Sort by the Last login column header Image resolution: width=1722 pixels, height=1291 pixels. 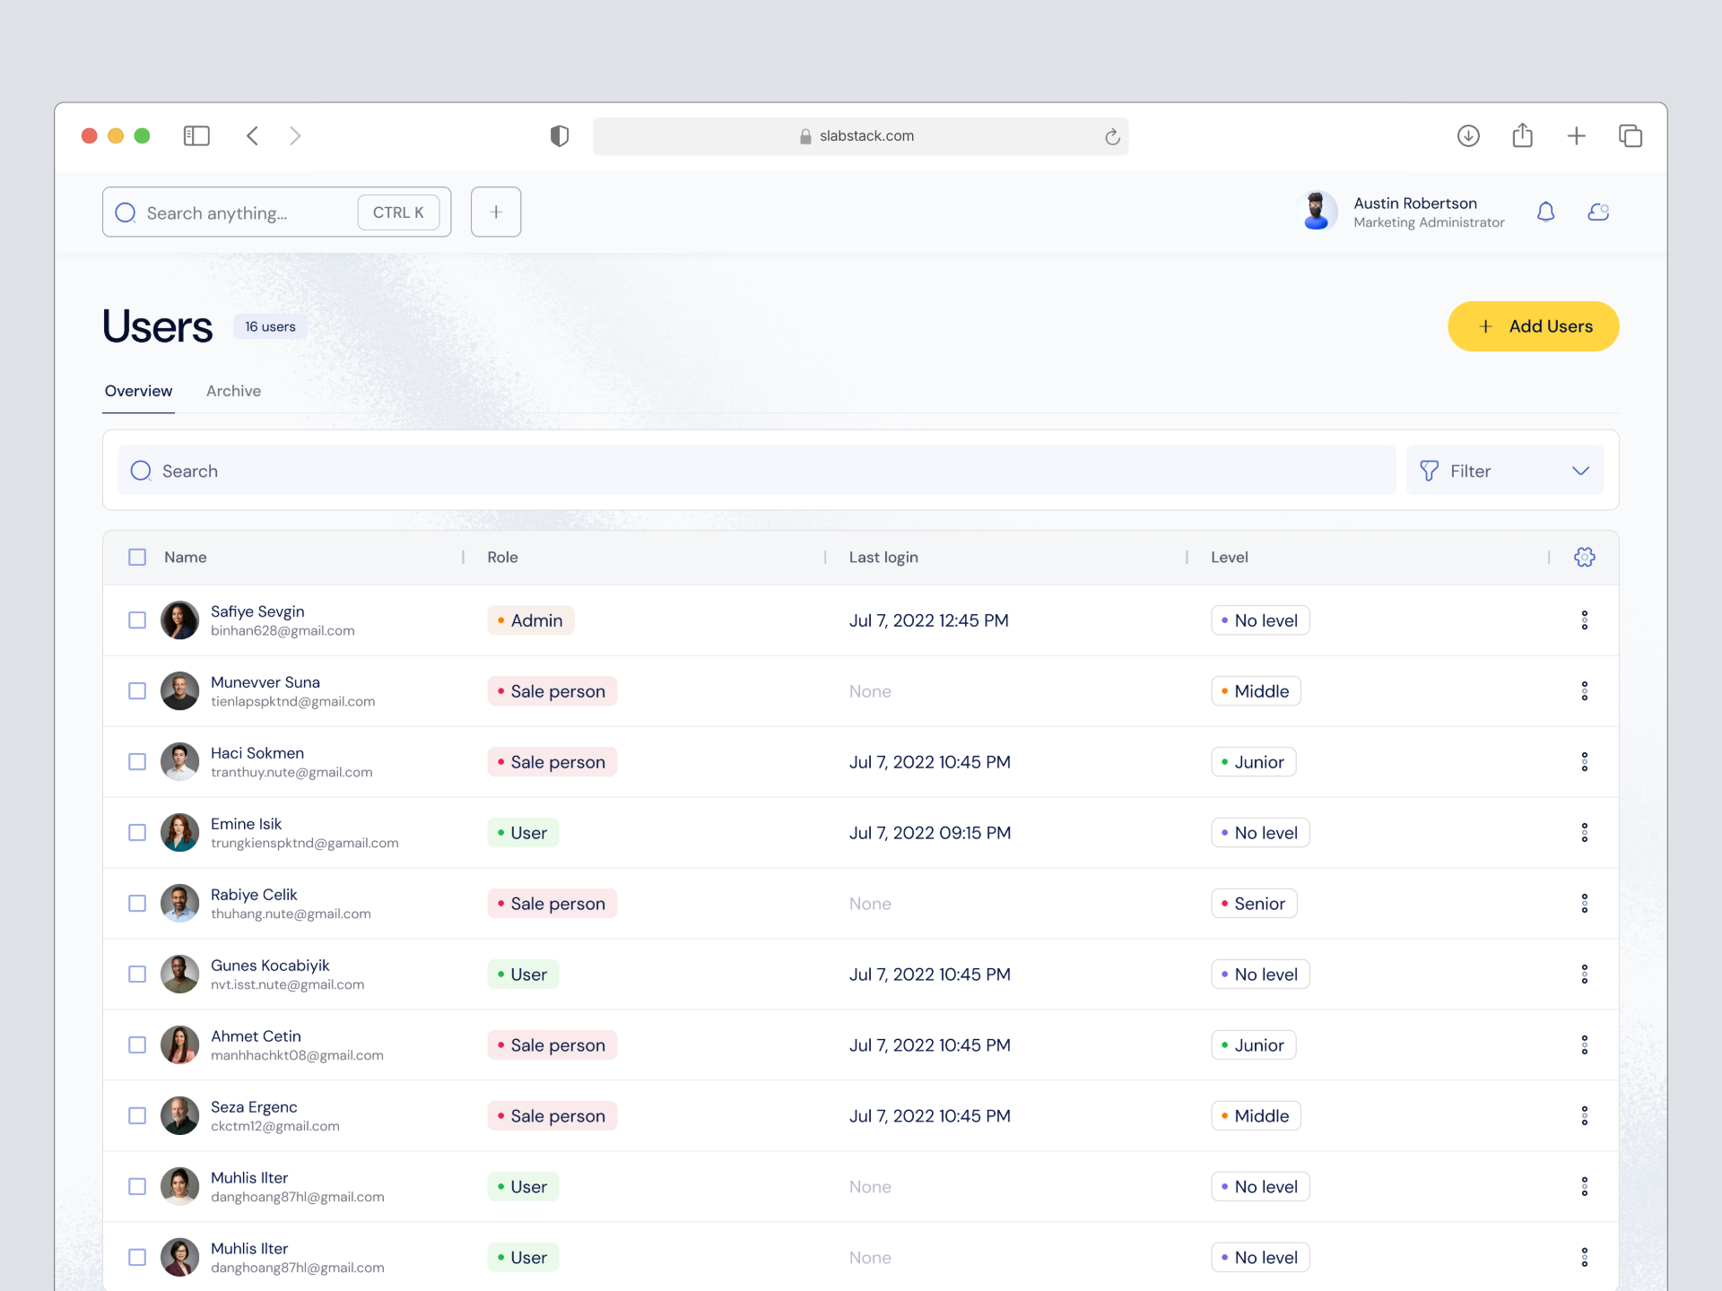pos(883,557)
